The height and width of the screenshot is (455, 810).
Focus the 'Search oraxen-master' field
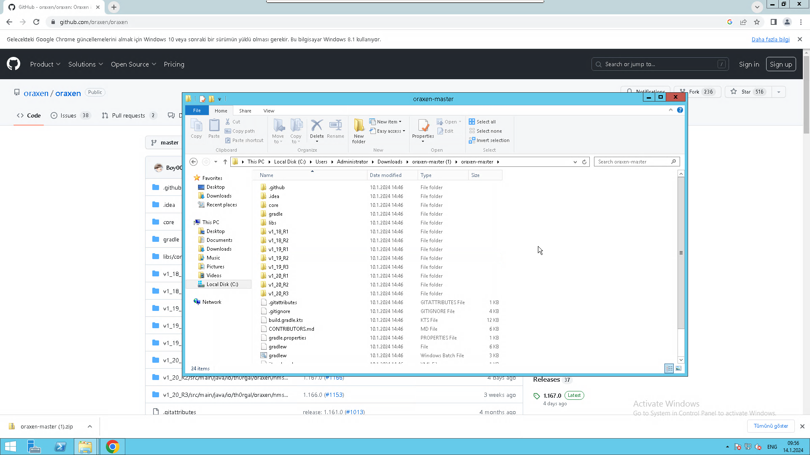click(637, 162)
